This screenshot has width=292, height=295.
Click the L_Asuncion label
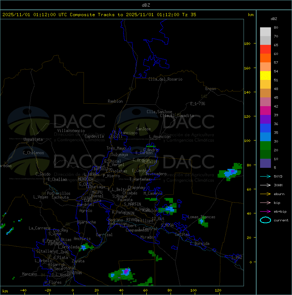[x=160, y=137]
